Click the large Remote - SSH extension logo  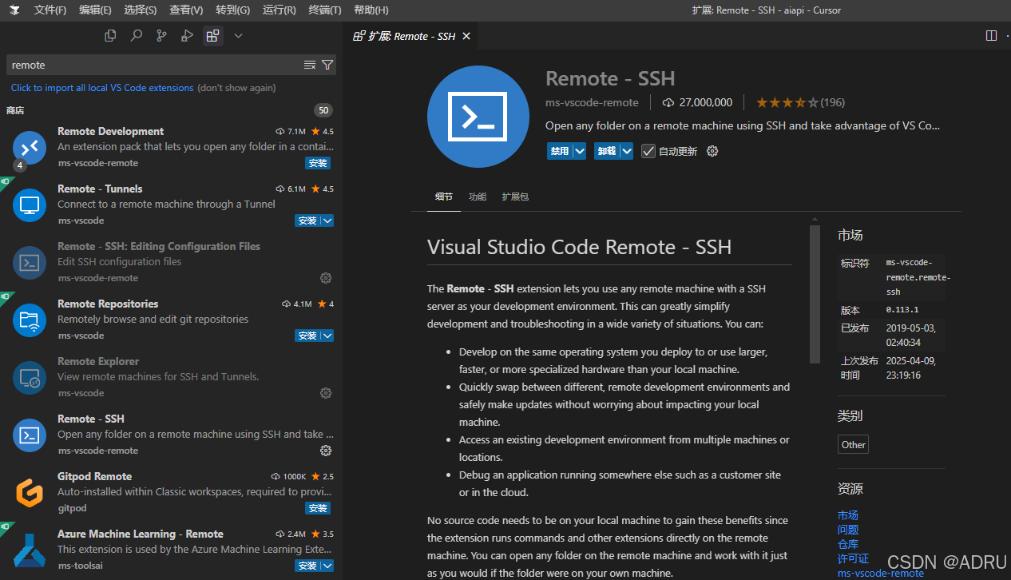coord(478,117)
